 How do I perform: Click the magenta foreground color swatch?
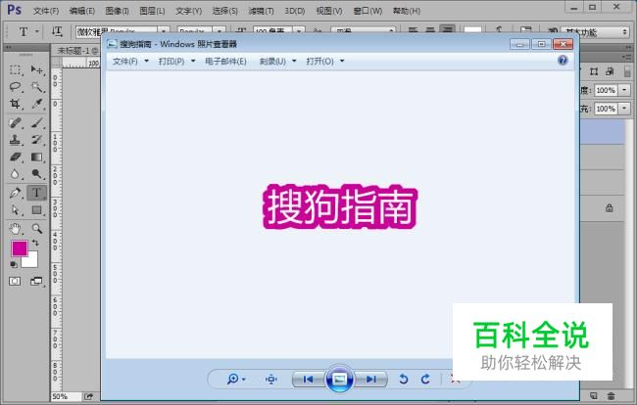[19, 248]
